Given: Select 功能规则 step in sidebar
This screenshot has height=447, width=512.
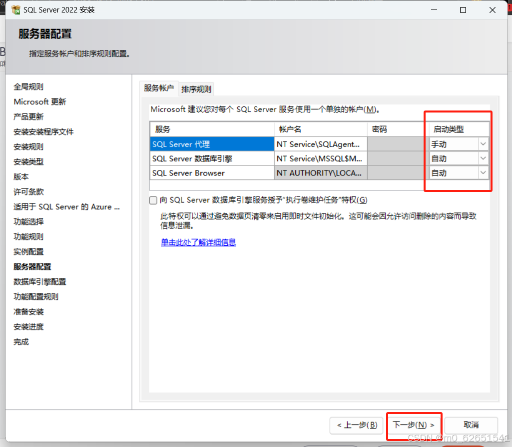Looking at the screenshot, I should 28,236.
